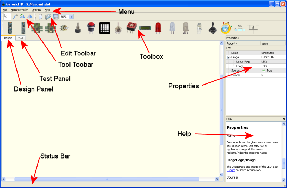Collapse the Usage property tree node

(228, 57)
